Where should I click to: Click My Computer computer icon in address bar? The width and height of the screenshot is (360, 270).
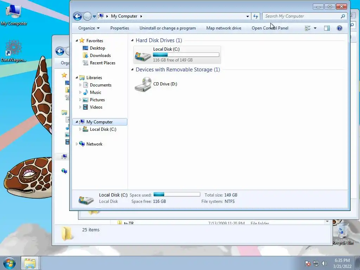[101, 16]
